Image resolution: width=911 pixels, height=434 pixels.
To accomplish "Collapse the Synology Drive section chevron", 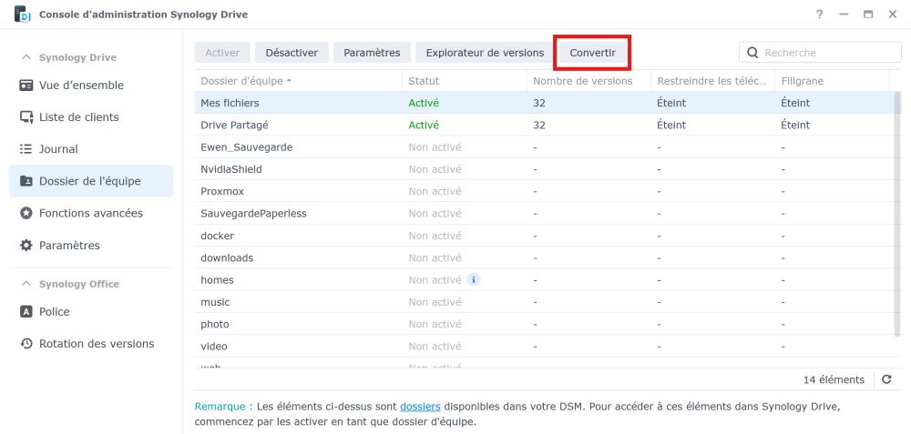I will click(26, 57).
